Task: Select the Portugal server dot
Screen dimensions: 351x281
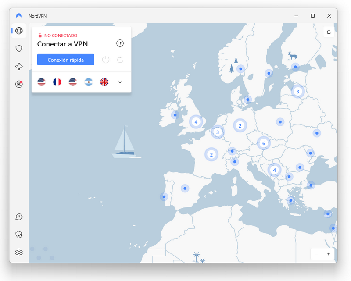Action: click(x=164, y=197)
